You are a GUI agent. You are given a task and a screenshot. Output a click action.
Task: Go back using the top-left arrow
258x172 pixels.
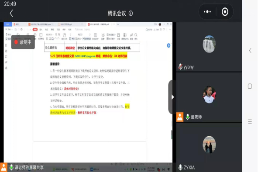pyautogui.click(x=11, y=14)
